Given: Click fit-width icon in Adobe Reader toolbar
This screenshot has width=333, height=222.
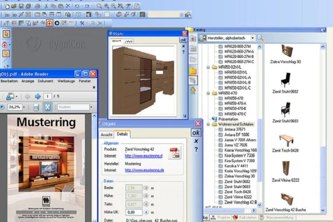Looking at the screenshot, I should tap(36, 107).
